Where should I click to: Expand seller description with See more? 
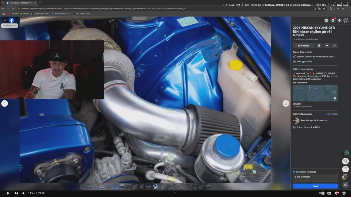point(317,79)
